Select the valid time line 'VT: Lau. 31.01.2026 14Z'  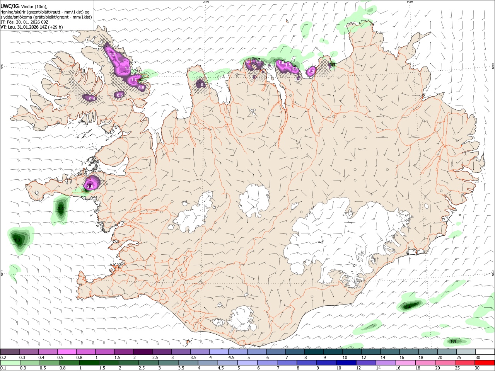[x=24, y=27]
